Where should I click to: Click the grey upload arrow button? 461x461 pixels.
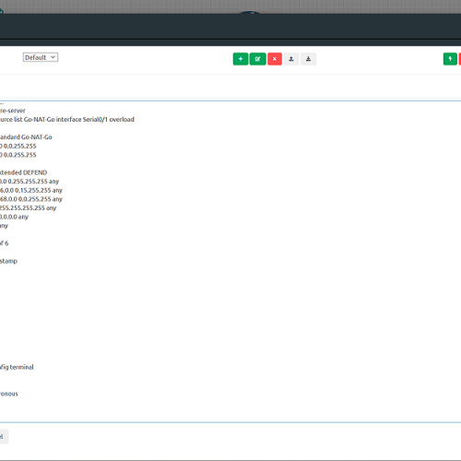tap(291, 59)
